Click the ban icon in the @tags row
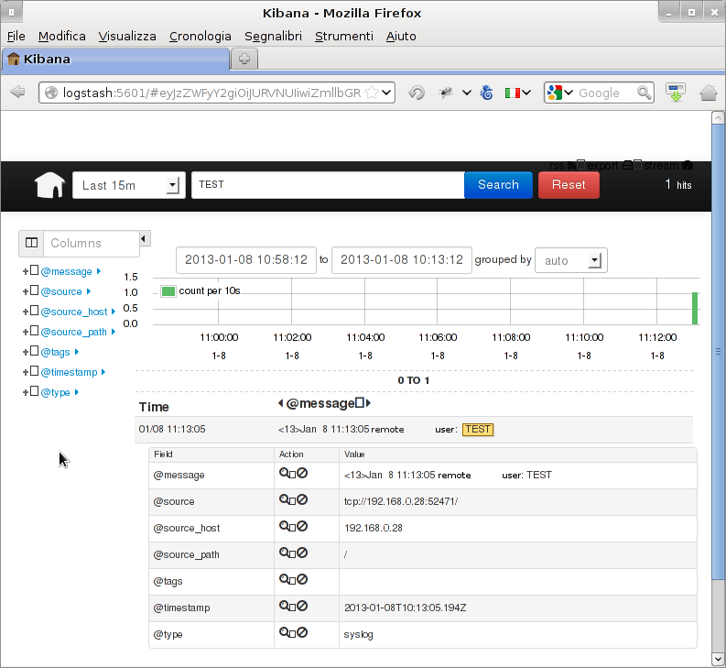This screenshot has height=668, width=726. (302, 579)
